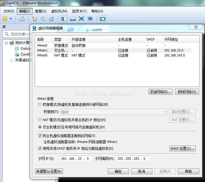This screenshot has width=205, height=182.
Task: Open the 编辑(E) menu
Action: point(25,11)
